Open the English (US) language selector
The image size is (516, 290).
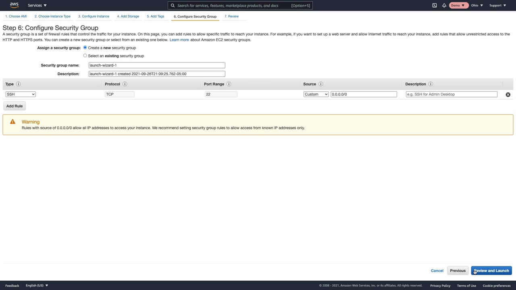(x=37, y=286)
